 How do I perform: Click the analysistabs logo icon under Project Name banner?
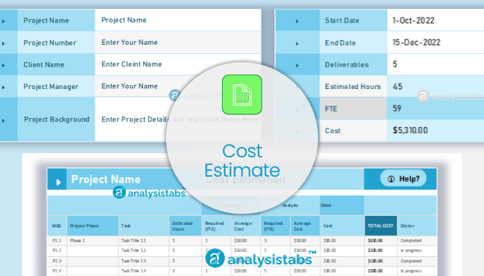click(120, 194)
